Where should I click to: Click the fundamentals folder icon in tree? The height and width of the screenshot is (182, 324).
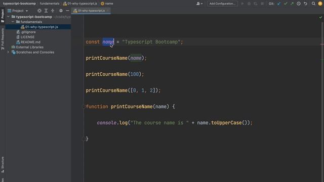[x=18, y=22]
